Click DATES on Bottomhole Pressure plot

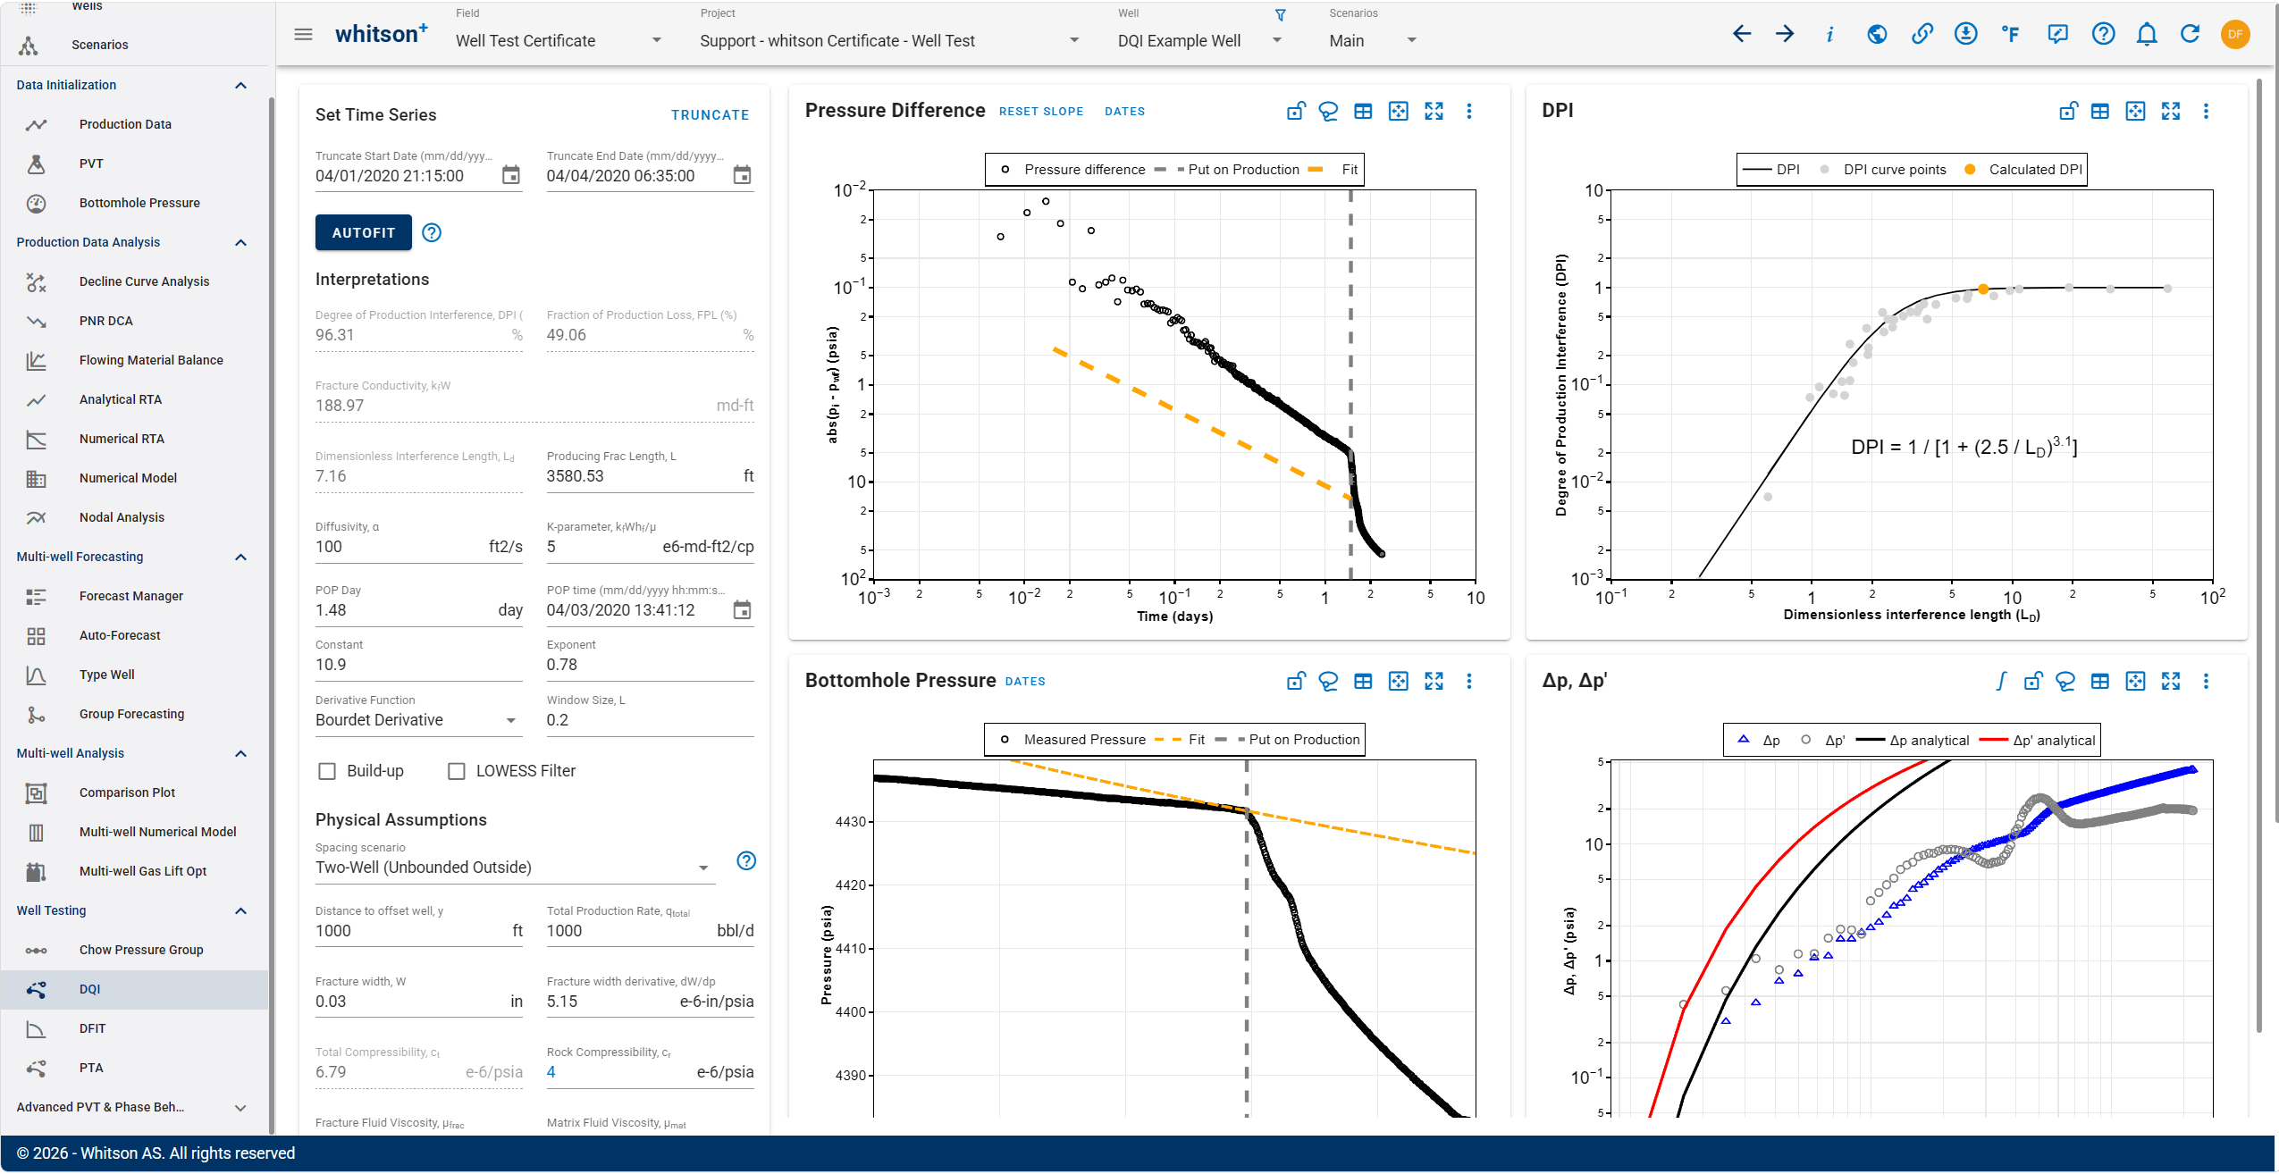tap(1025, 682)
